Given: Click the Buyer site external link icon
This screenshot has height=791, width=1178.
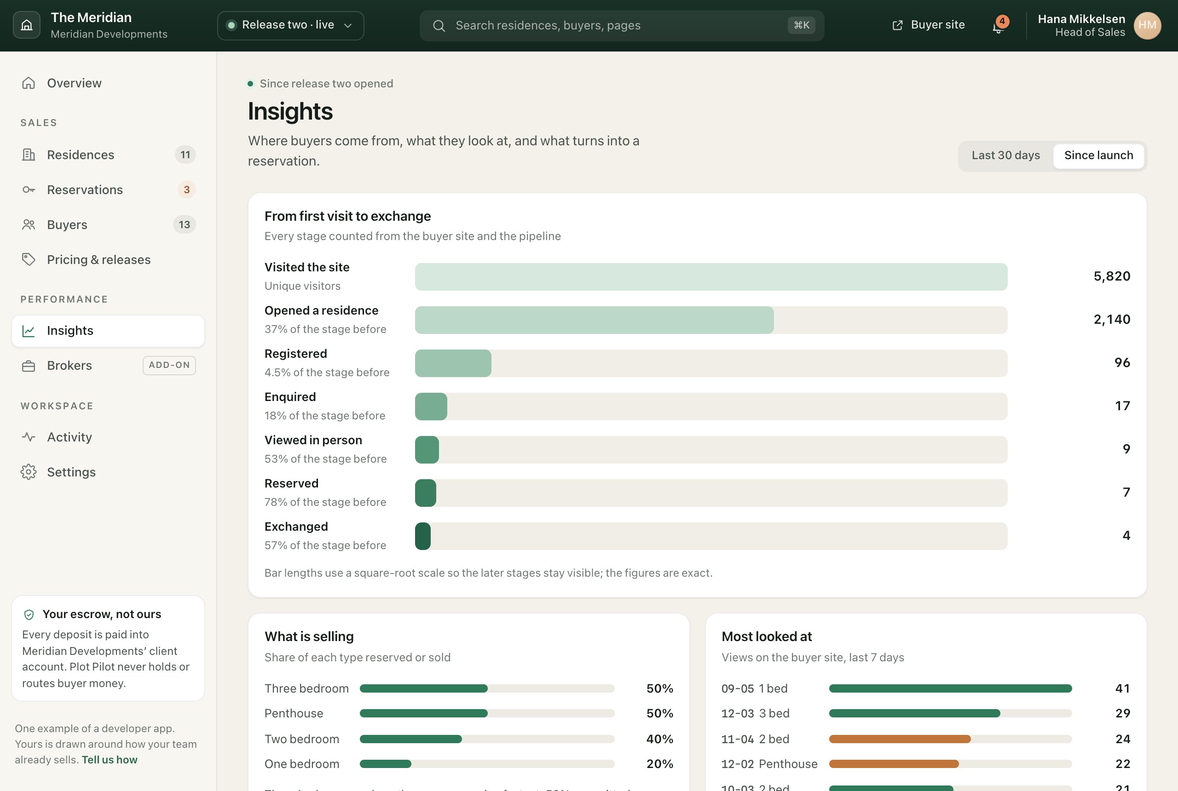Looking at the screenshot, I should (897, 25).
